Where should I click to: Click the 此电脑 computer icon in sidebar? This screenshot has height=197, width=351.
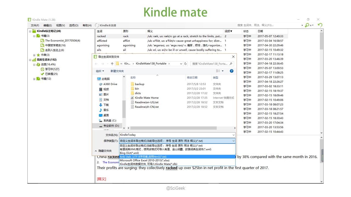coord(99,79)
